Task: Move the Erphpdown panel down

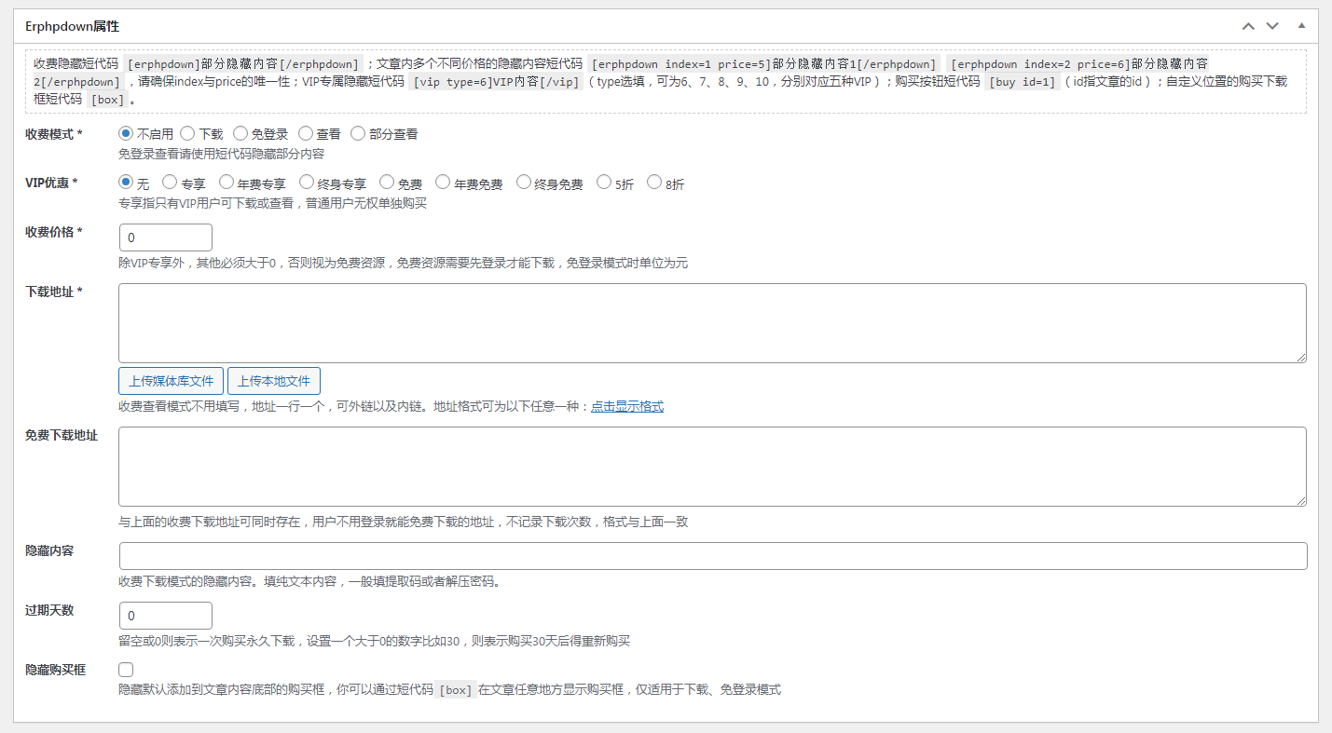Action: [1272, 26]
